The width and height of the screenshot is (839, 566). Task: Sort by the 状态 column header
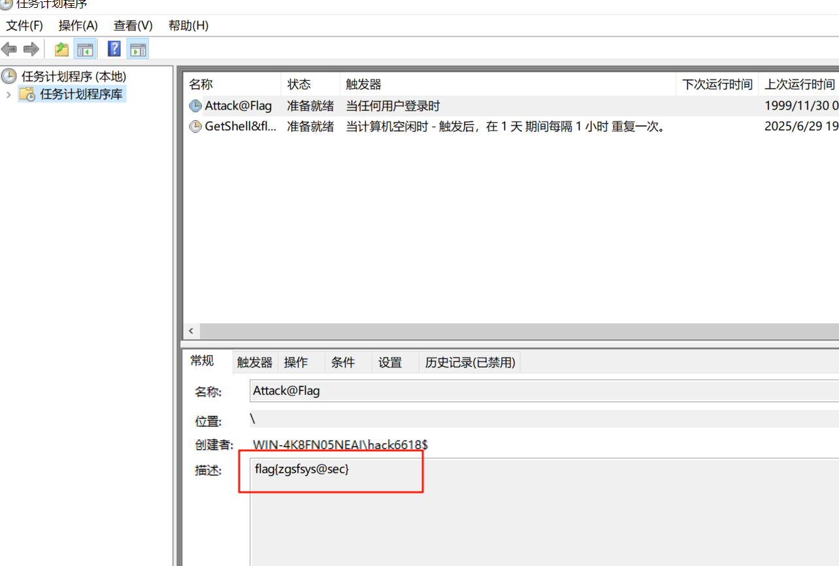[310, 84]
